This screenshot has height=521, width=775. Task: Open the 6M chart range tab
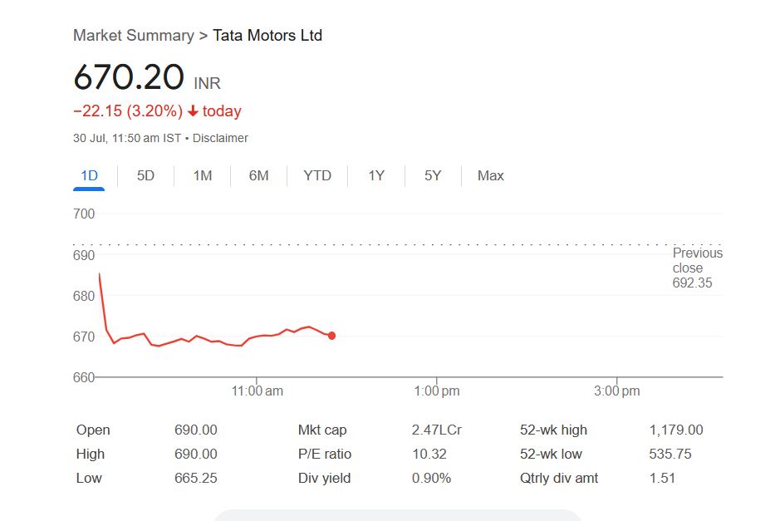[258, 175]
